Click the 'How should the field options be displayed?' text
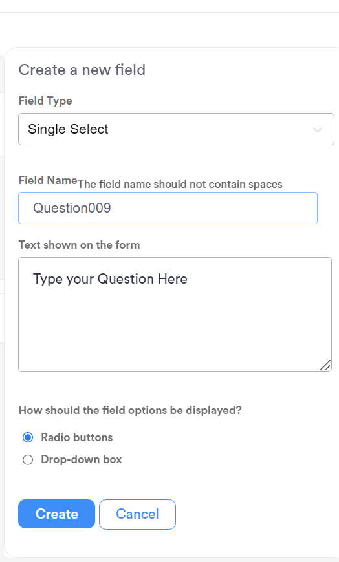Viewport: 339px width, 562px height. click(x=130, y=410)
